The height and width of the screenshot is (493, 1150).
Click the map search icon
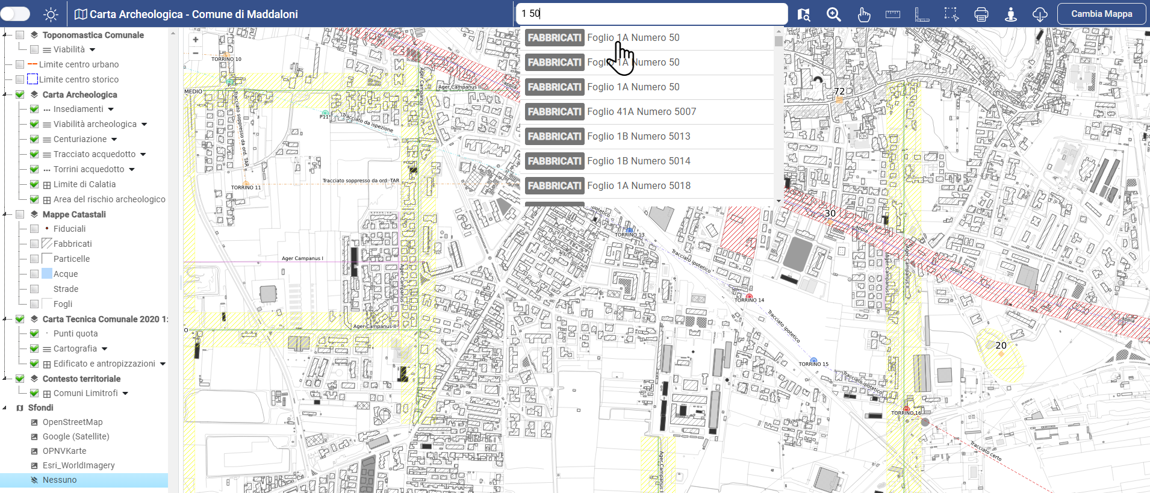click(x=804, y=14)
